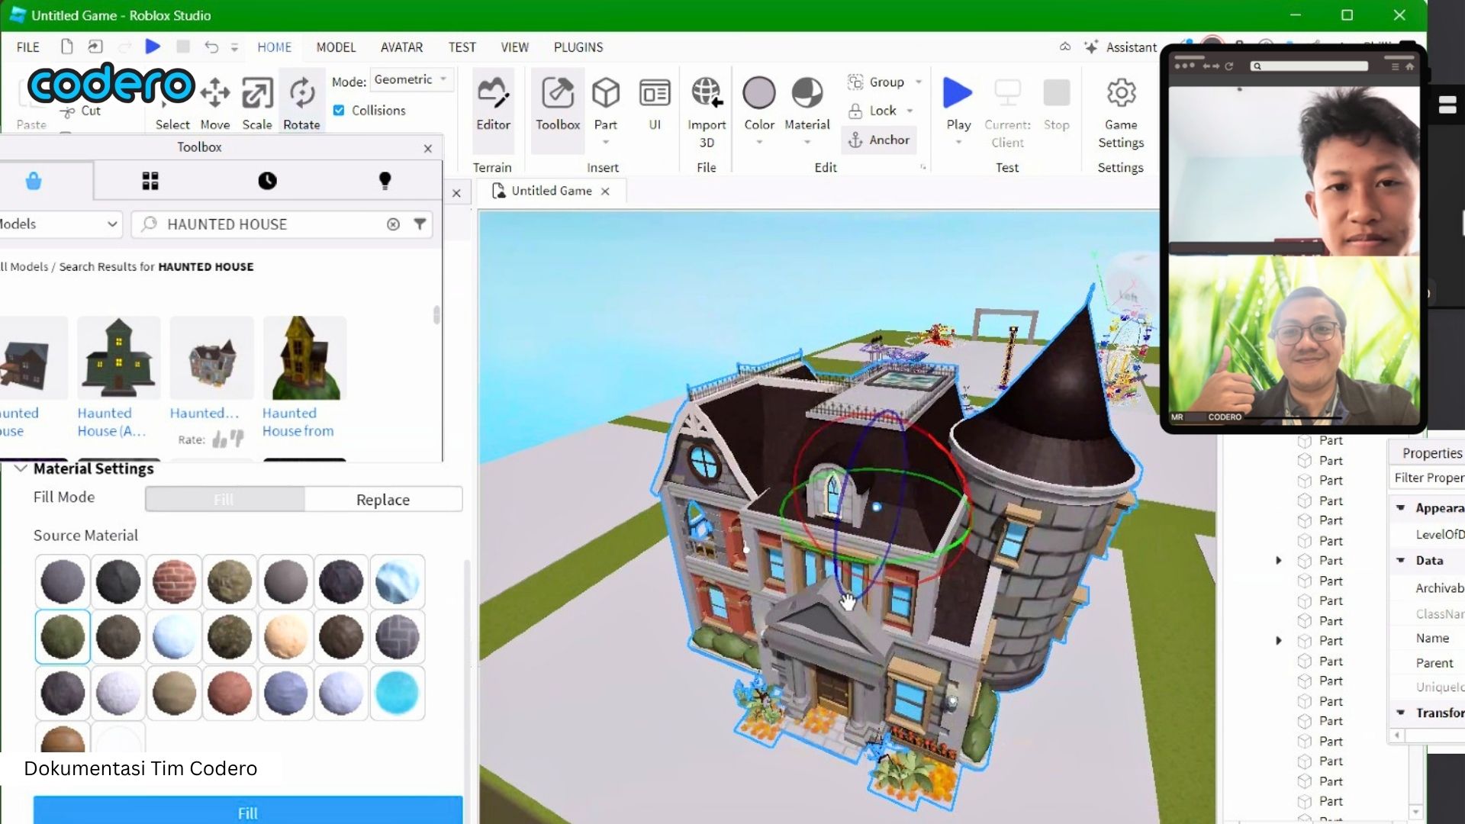Select the Scale tool

tap(257, 103)
